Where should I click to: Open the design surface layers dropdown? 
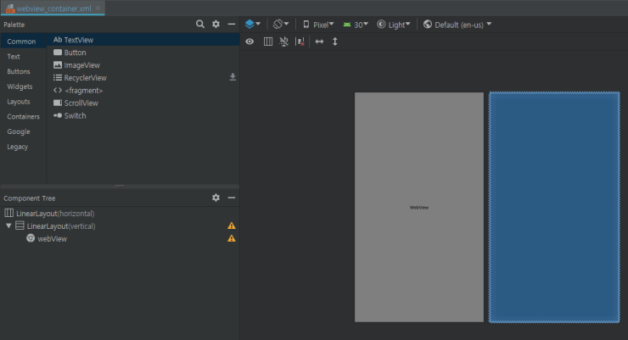coord(253,25)
